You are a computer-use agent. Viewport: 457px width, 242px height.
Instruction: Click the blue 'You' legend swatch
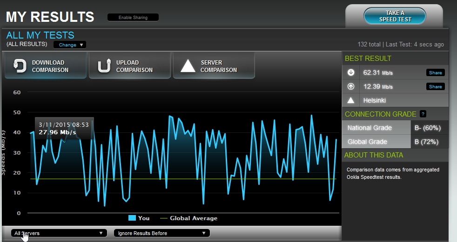132,218
